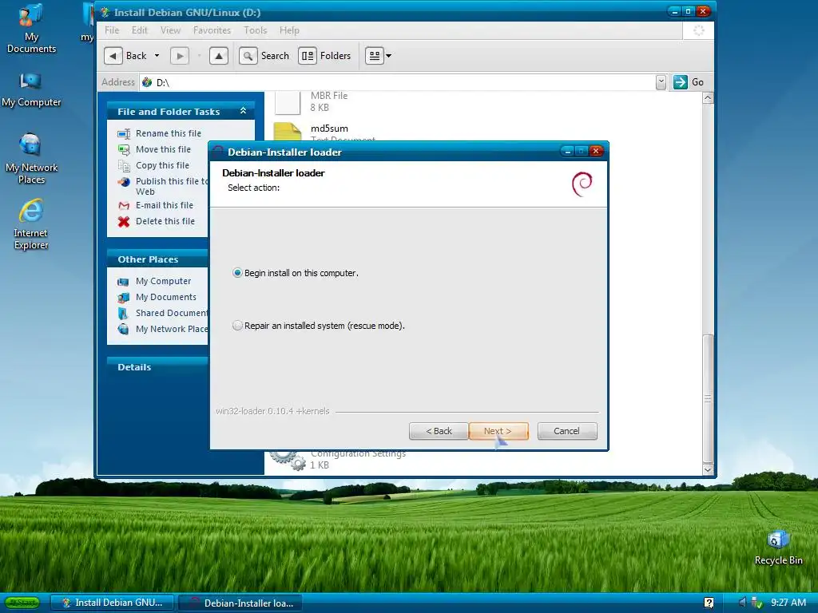The height and width of the screenshot is (613, 818).
Task: Open My Documents under Other Places
Action: [x=166, y=297]
